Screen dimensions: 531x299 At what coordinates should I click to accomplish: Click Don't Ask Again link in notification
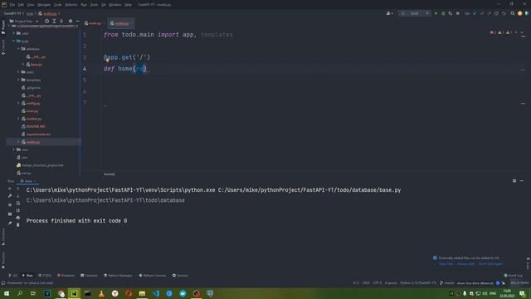tap(490, 264)
